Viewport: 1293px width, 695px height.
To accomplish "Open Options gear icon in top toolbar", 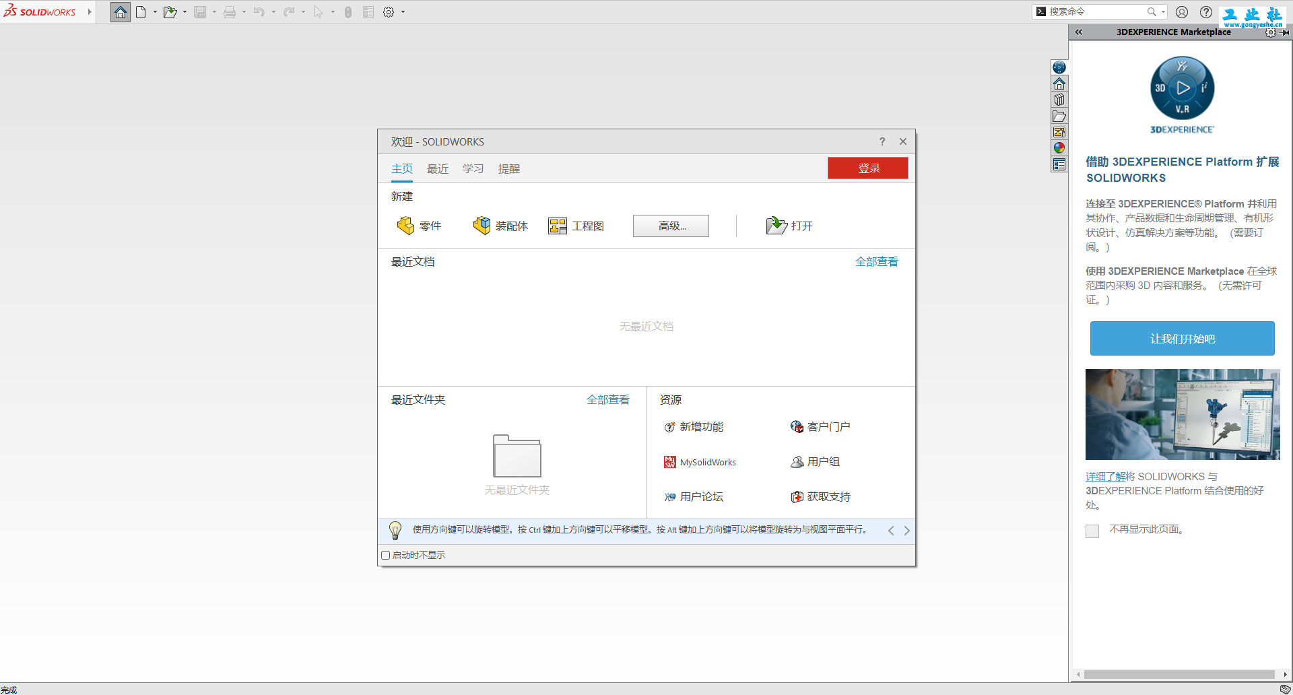I will click(x=389, y=12).
